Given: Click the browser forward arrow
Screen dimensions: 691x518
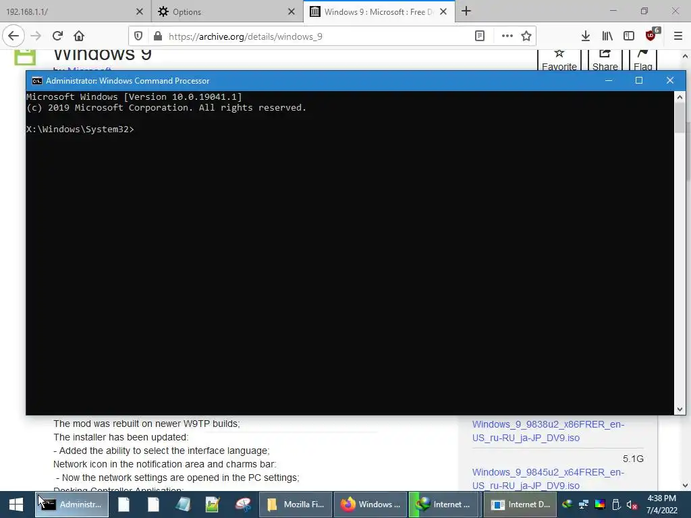Looking at the screenshot, I should point(36,36).
